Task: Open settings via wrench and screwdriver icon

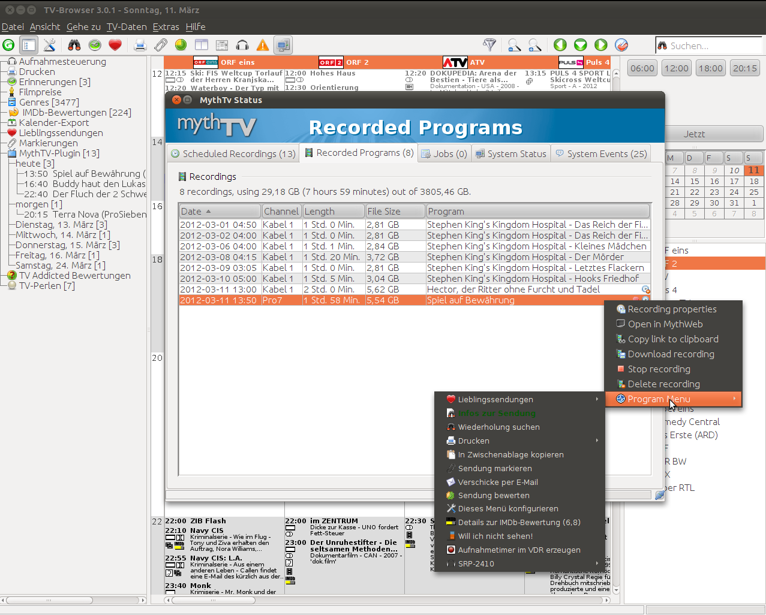Action: [x=49, y=45]
